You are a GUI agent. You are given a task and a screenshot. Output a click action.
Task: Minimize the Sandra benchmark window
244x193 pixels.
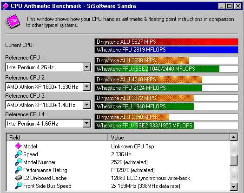click(222, 6)
